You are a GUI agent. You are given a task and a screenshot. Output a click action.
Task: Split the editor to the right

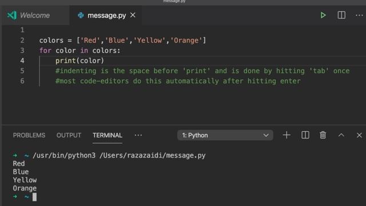(341, 15)
